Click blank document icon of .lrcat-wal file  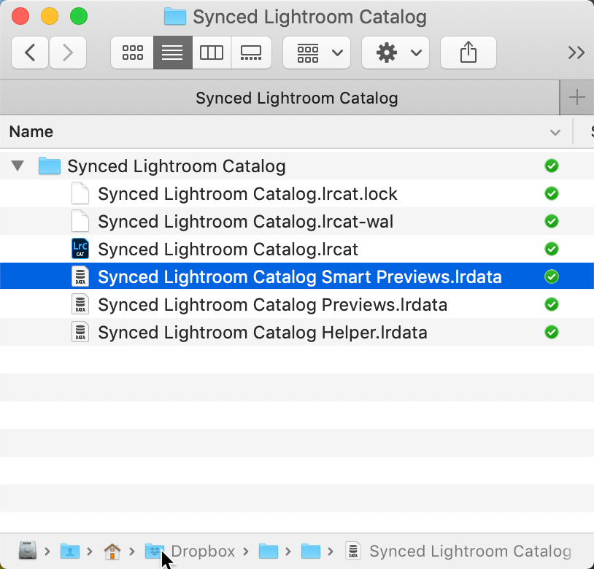pyautogui.click(x=80, y=221)
